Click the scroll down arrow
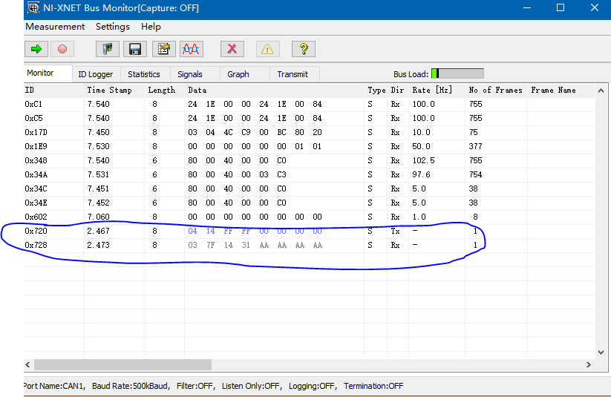Image resolution: width=611 pixels, height=397 pixels. click(x=601, y=352)
